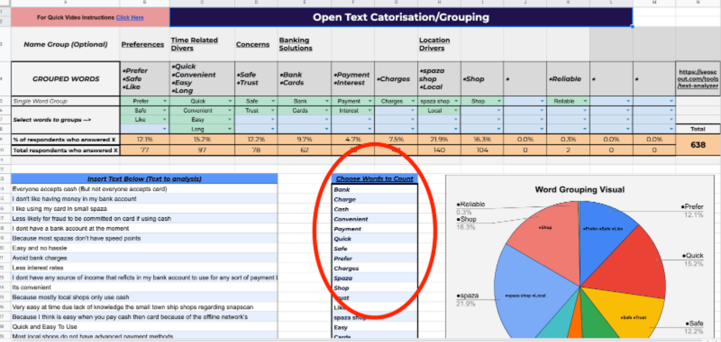
Task: Click the '•Reliable' chart legend label
Action: click(x=471, y=204)
